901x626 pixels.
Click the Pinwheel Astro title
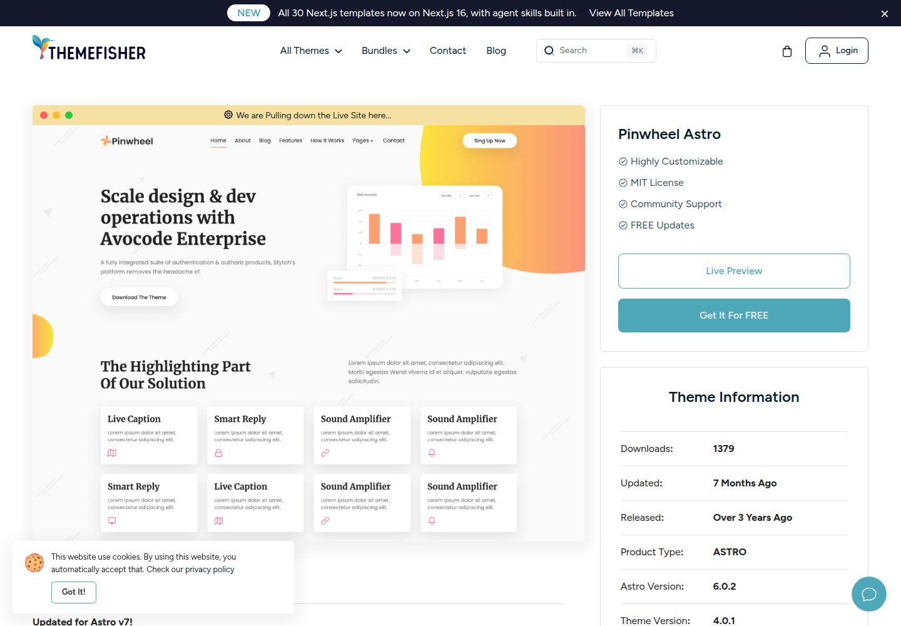[x=669, y=134]
